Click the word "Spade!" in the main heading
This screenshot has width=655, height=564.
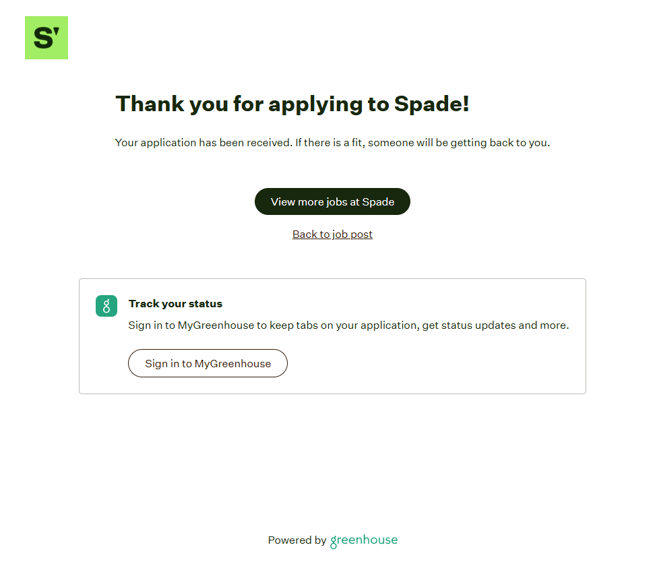click(431, 104)
